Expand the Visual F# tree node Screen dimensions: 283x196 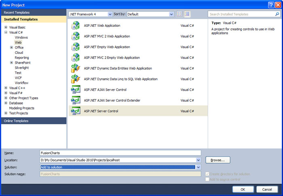point(6,93)
